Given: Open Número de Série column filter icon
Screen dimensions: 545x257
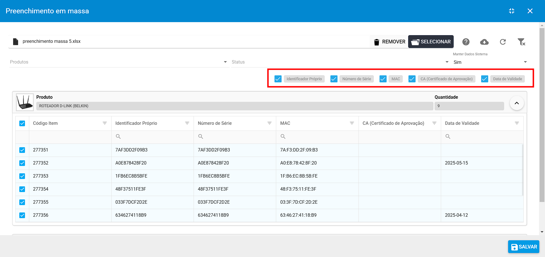Looking at the screenshot, I should click(269, 123).
